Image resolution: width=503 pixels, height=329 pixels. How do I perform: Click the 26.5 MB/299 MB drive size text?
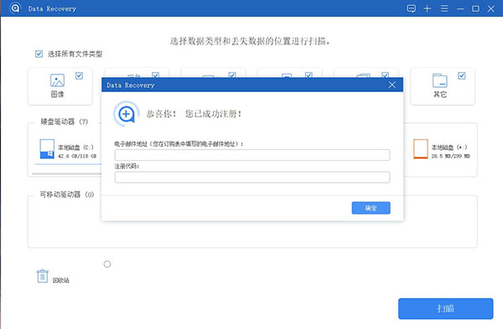coord(450,157)
